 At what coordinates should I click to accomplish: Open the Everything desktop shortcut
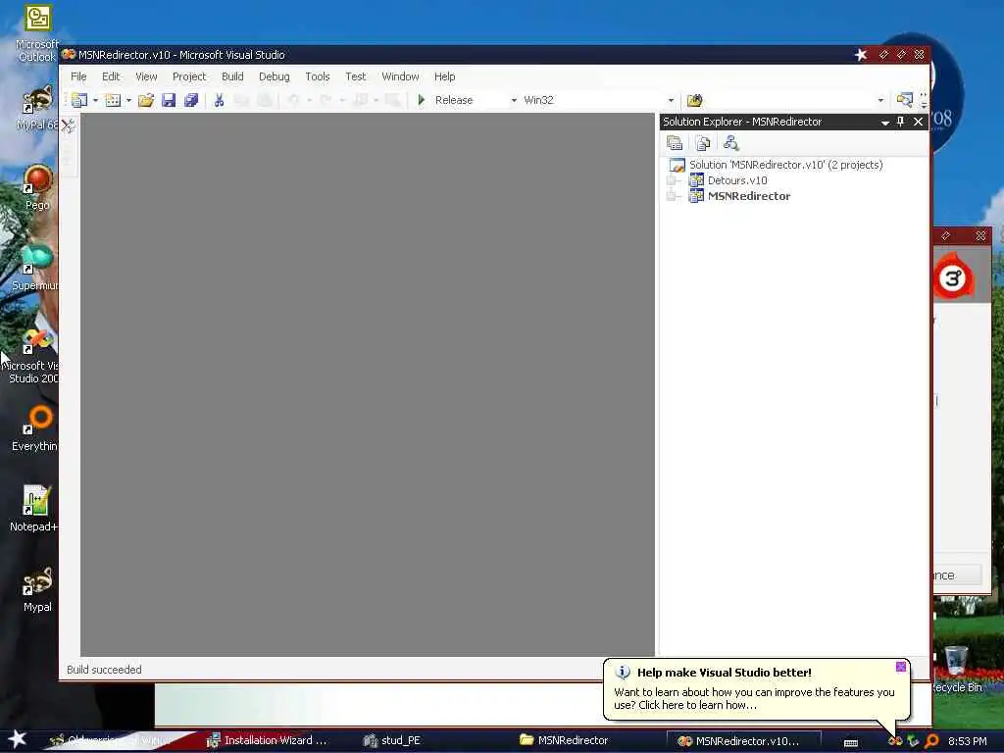[34, 427]
